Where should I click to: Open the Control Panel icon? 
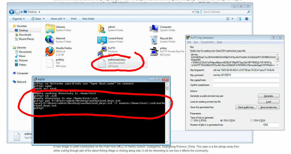click(x=102, y=40)
